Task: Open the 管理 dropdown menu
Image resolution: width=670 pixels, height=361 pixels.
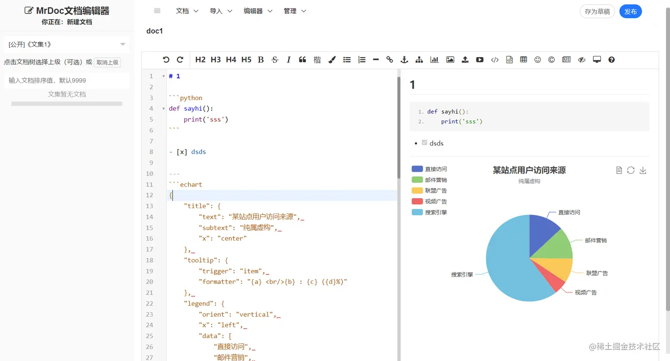Action: point(295,11)
